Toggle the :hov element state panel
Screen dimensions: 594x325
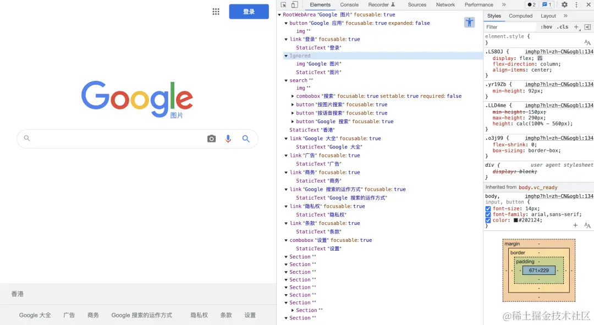tap(546, 27)
